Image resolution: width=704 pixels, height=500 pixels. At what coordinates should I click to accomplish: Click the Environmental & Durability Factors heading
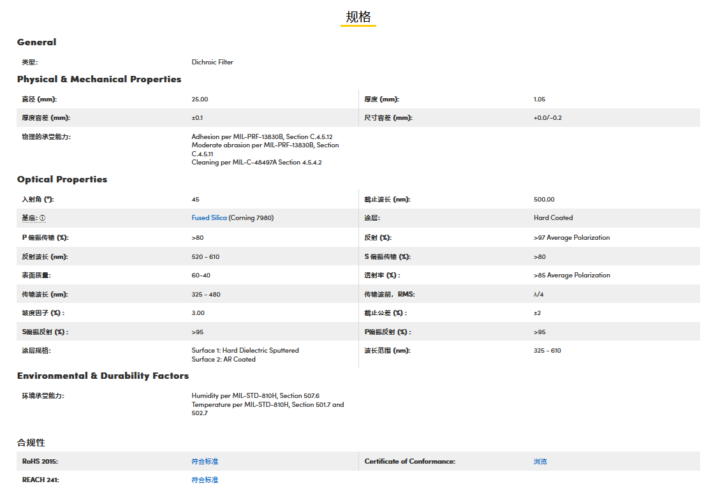103,376
